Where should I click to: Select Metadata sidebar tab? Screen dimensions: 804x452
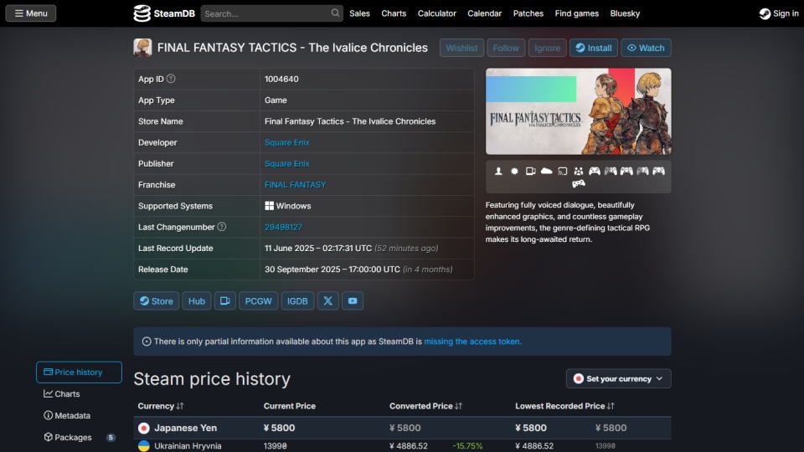(67, 416)
